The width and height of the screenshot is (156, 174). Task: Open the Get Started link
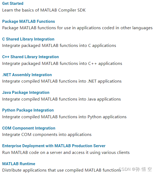click(13, 3)
